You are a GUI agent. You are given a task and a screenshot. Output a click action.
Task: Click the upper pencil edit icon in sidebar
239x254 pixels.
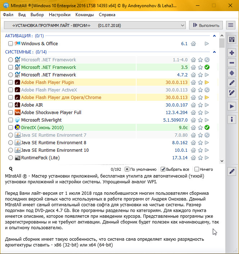click(232, 83)
